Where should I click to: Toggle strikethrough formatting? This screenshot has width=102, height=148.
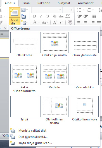pos(61,16)
